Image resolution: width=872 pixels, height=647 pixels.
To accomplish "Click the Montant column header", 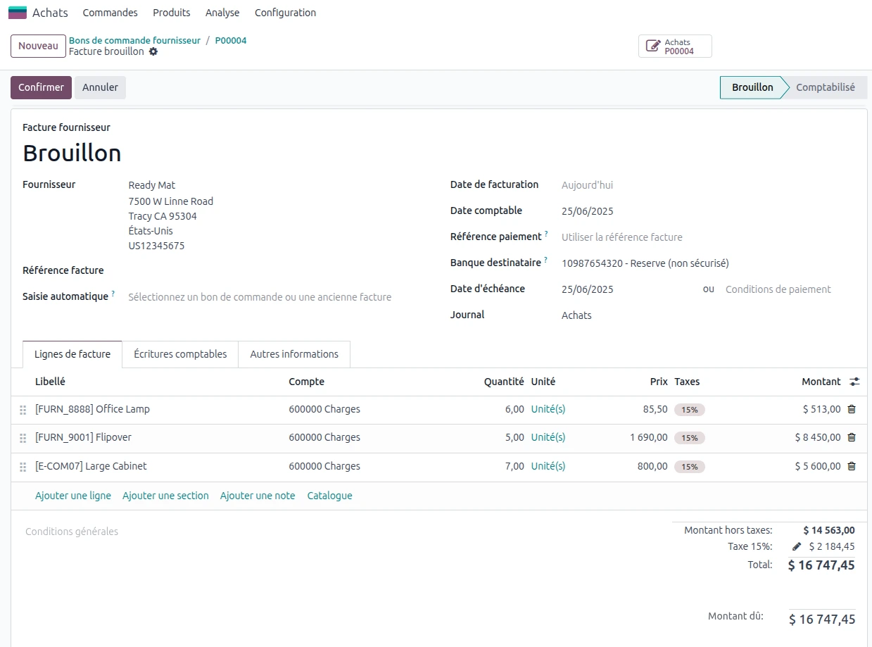I will point(821,382).
